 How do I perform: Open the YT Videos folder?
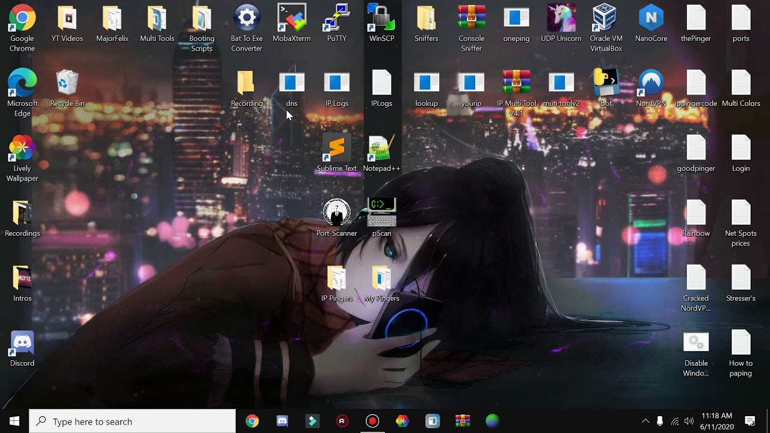point(67,19)
